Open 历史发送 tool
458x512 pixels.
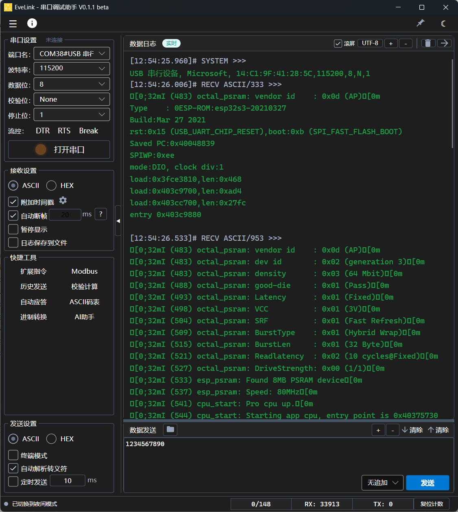coord(34,287)
